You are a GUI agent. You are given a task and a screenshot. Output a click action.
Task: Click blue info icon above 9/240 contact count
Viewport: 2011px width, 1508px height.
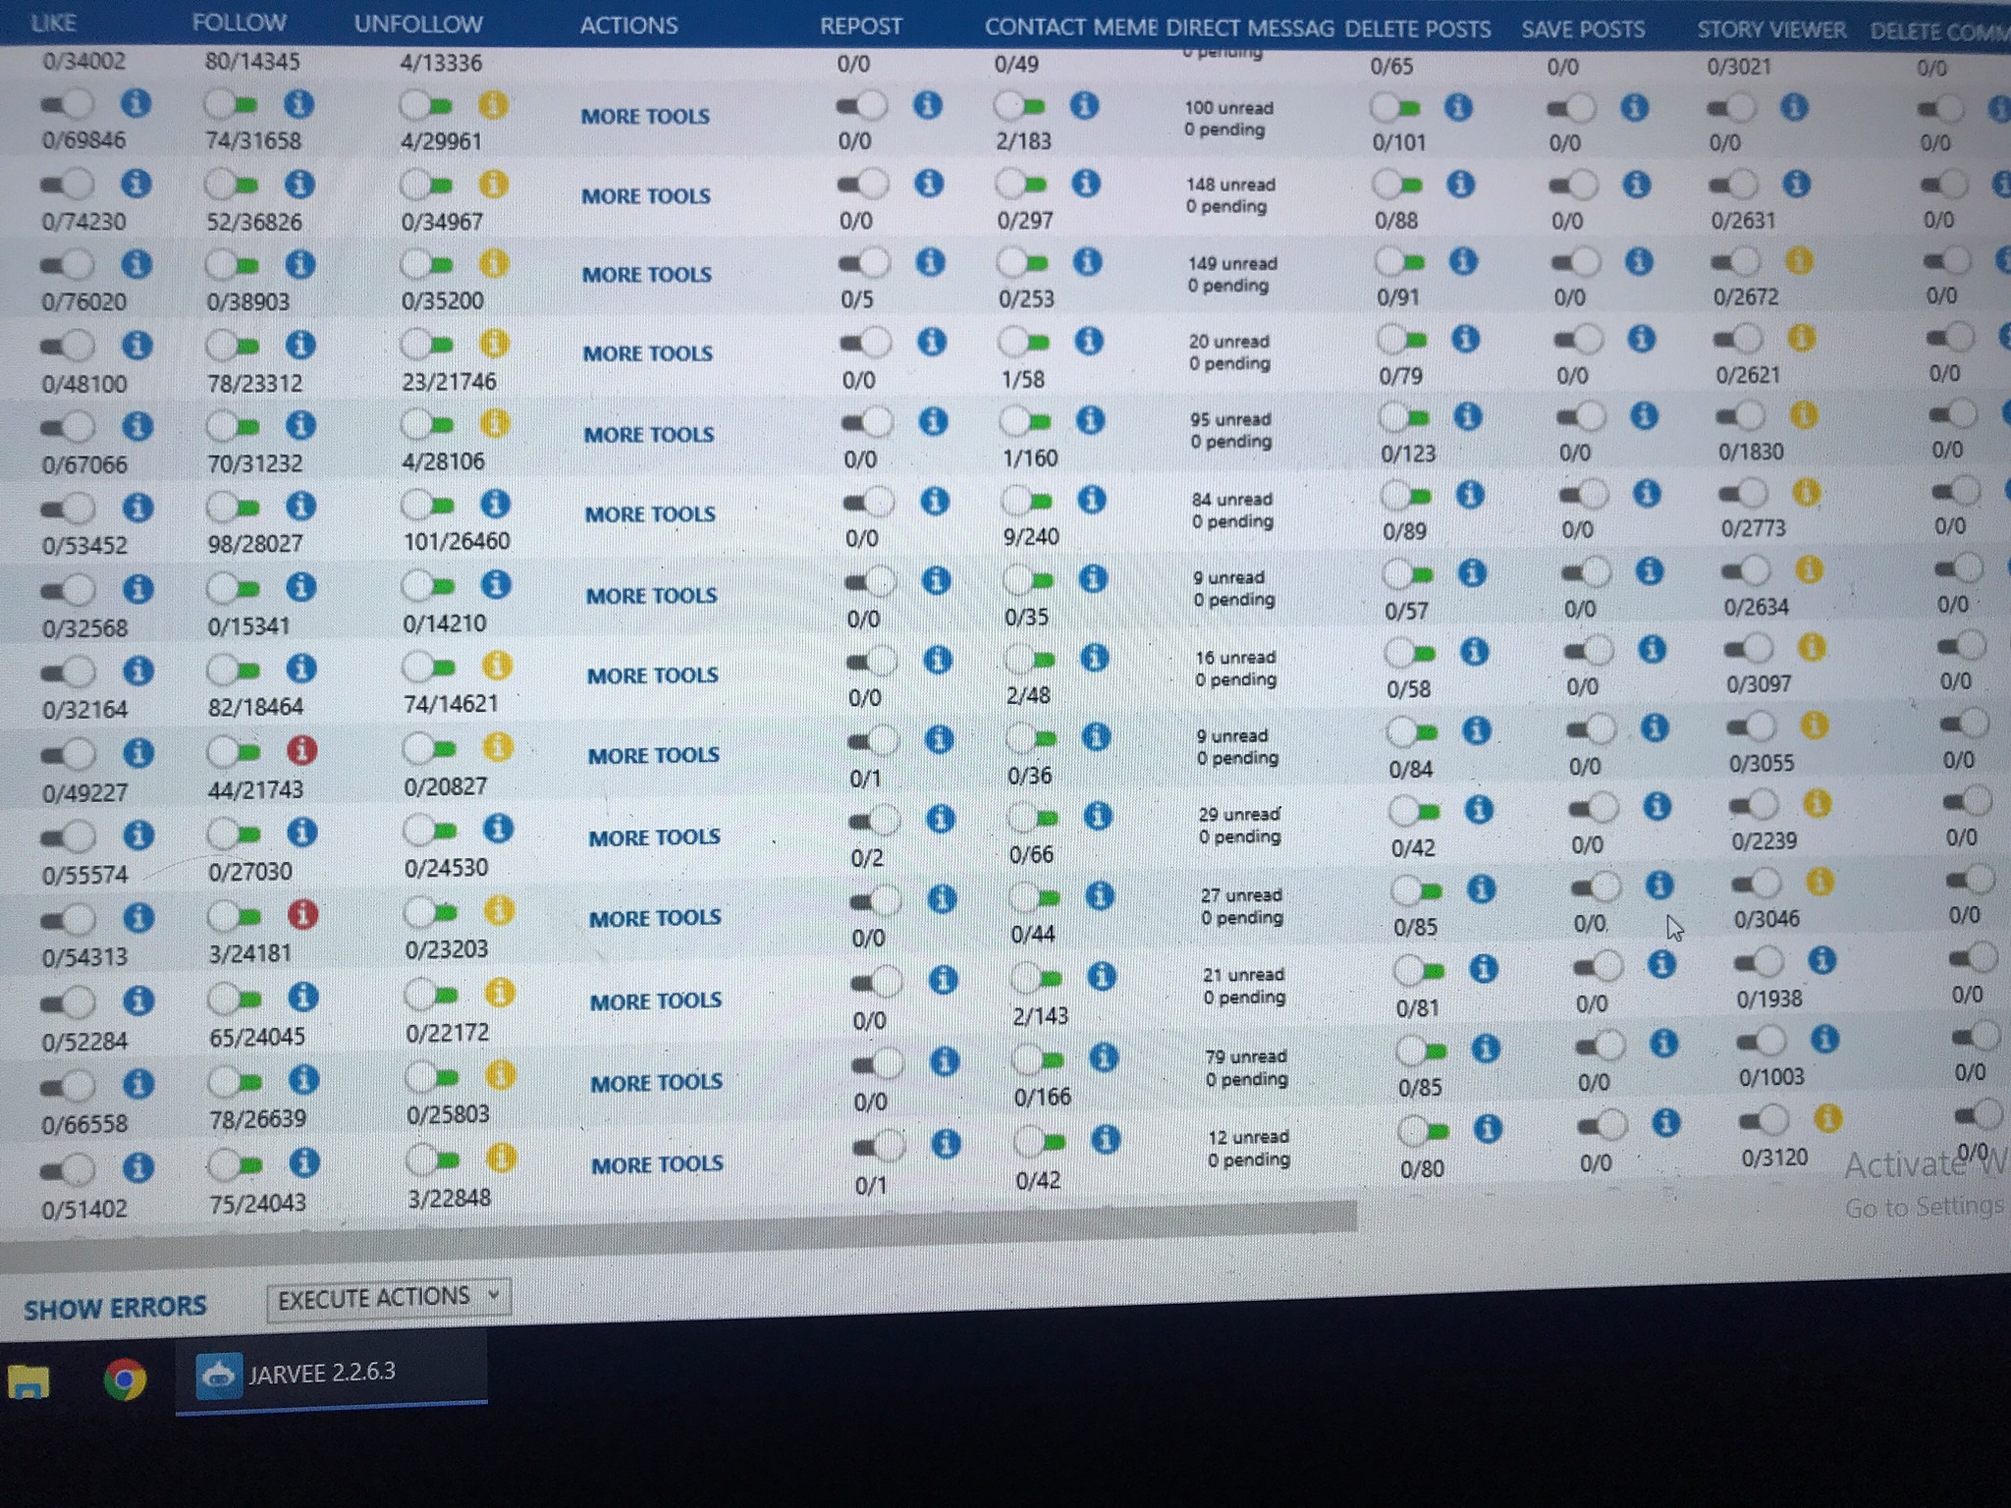(x=1091, y=500)
